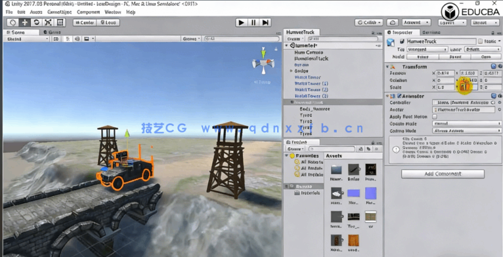The width and height of the screenshot is (503, 257).
Task: Collapse the Animator component foldout
Action: point(387,96)
